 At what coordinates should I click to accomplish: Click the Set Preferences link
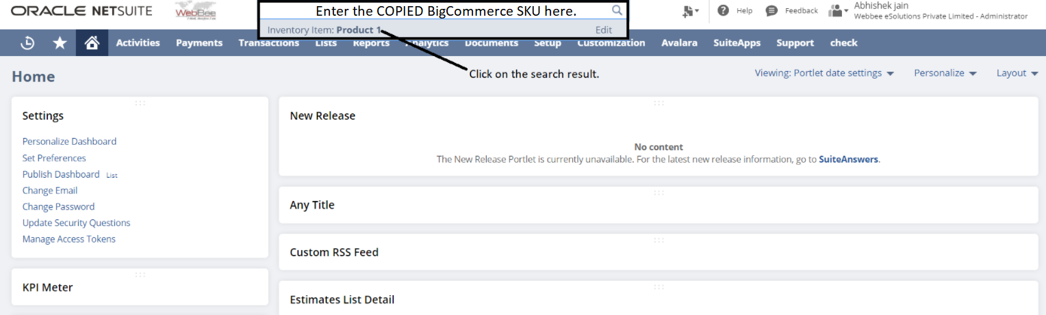(x=54, y=158)
